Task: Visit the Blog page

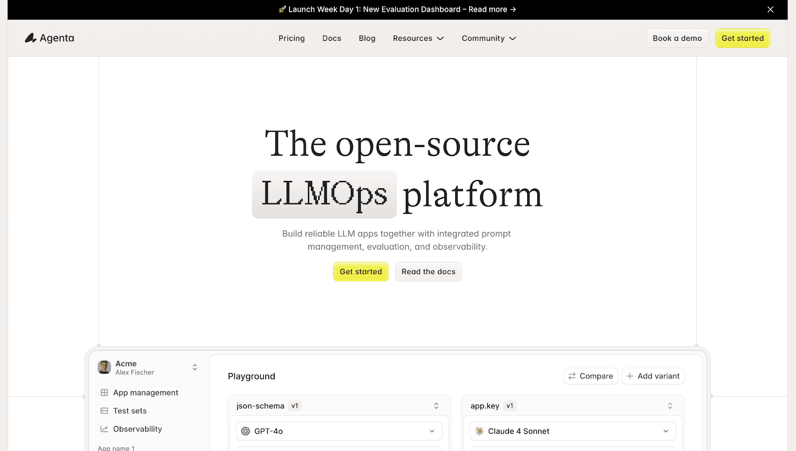Action: pyautogui.click(x=367, y=38)
